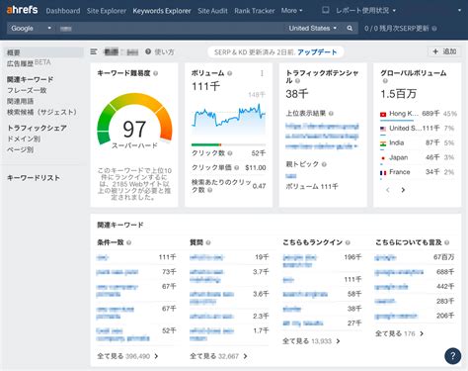Open the notifications monitor icon in header

(x=326, y=10)
